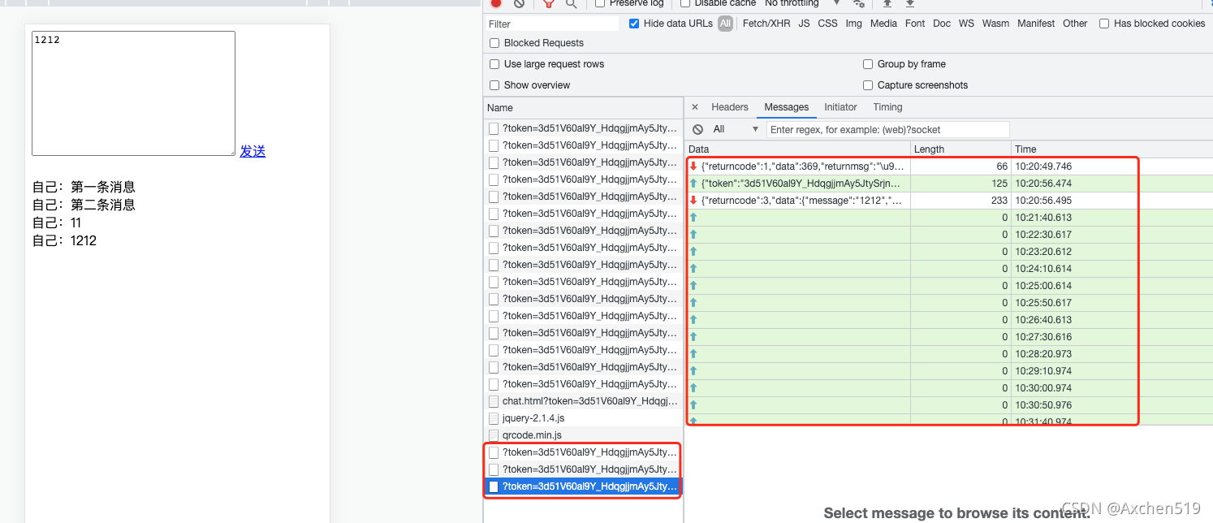Filter requests by WS type

[x=966, y=24]
